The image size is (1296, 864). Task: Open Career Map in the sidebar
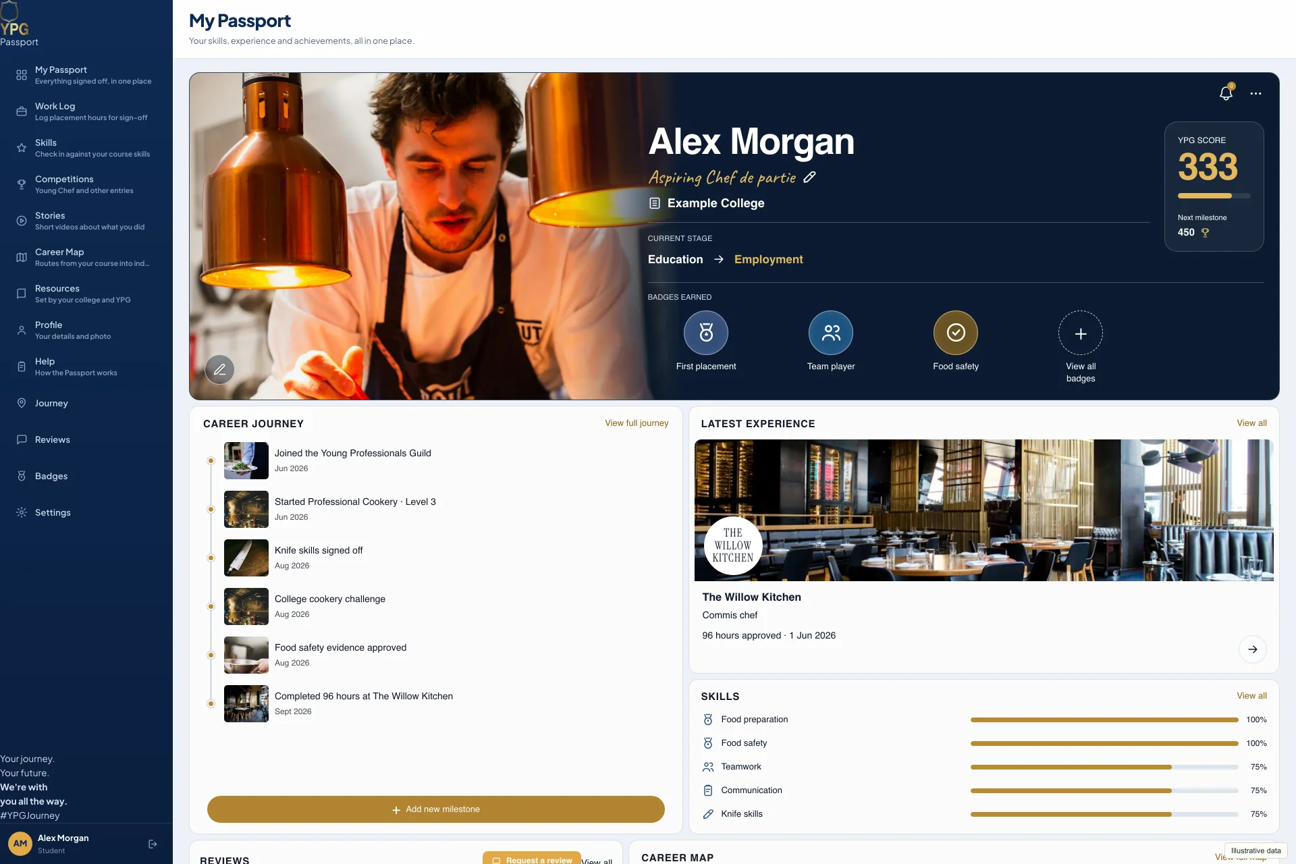coord(86,257)
